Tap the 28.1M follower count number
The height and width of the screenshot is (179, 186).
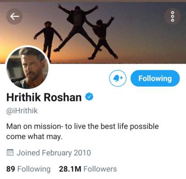(x=70, y=169)
